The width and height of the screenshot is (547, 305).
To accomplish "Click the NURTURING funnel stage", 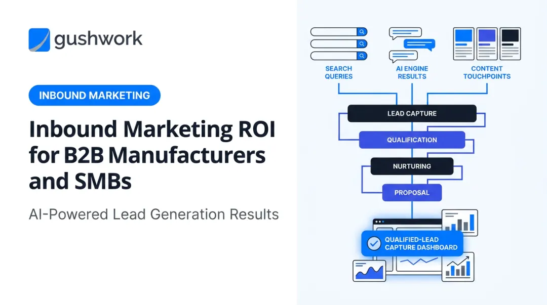I will point(412,166).
